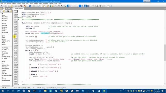This screenshot has width=166, height=93.
Task: Select the 'COMMA-EXPR' clip in side panel
Action: coord(6,41)
